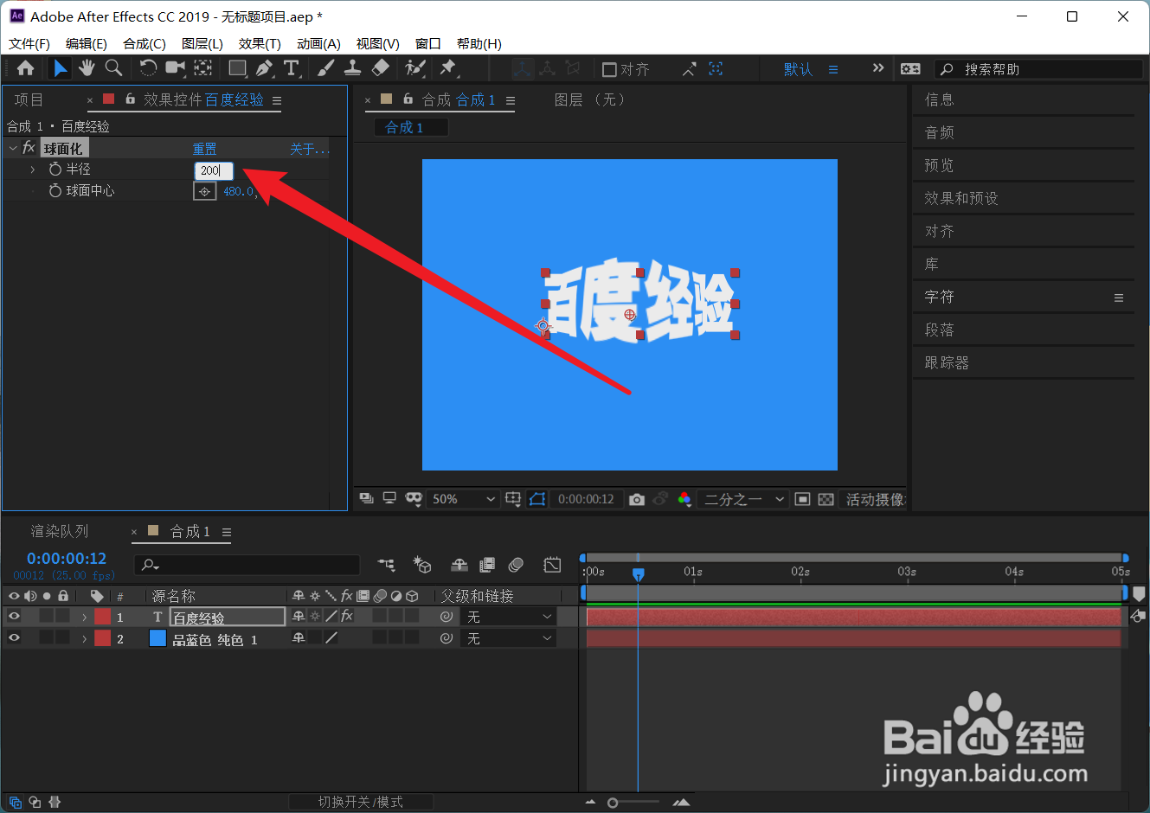Open grid and guide options icon

513,499
